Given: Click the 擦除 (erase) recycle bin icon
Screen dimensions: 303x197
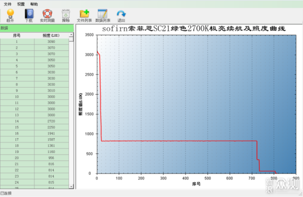Looking at the screenshot, I should 66,14.
